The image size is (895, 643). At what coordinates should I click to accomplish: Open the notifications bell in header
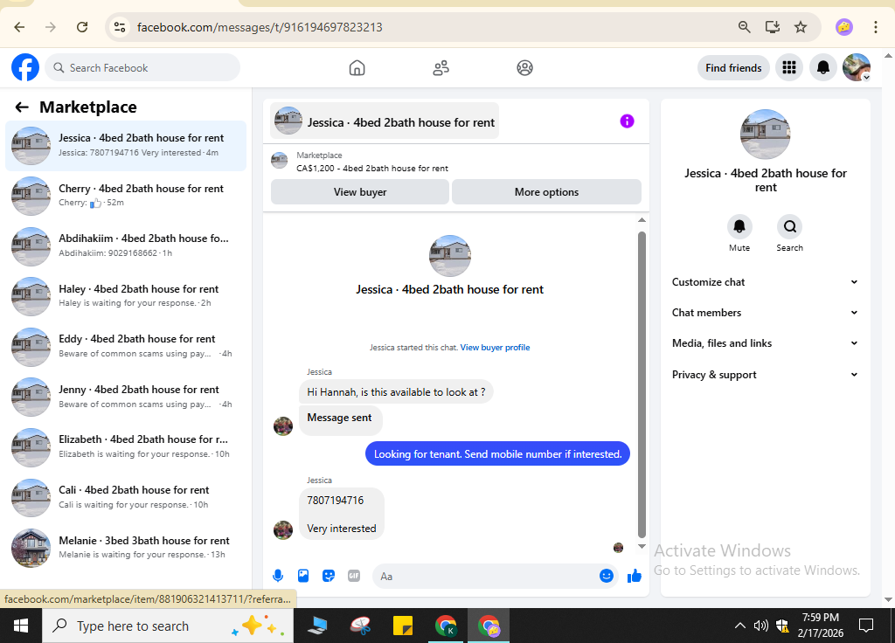coord(823,68)
